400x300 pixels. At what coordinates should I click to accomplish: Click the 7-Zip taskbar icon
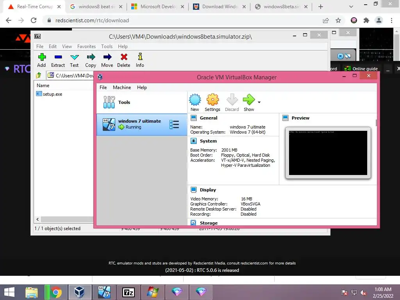128,292
